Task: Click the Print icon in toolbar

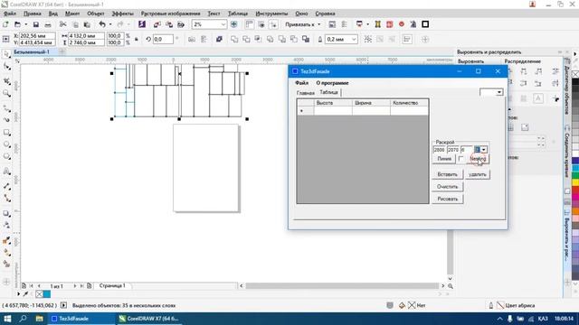Action: click(48, 24)
